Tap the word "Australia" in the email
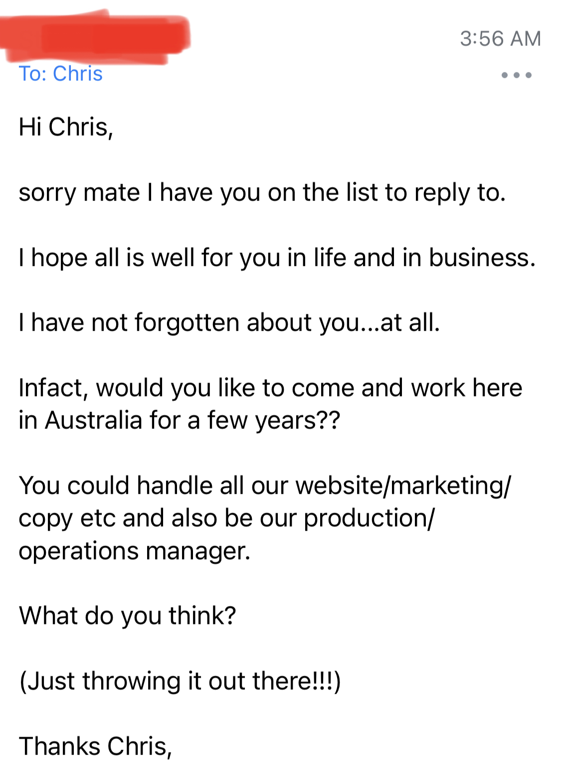Image resolution: width=561 pixels, height=768 pixels. 94,420
